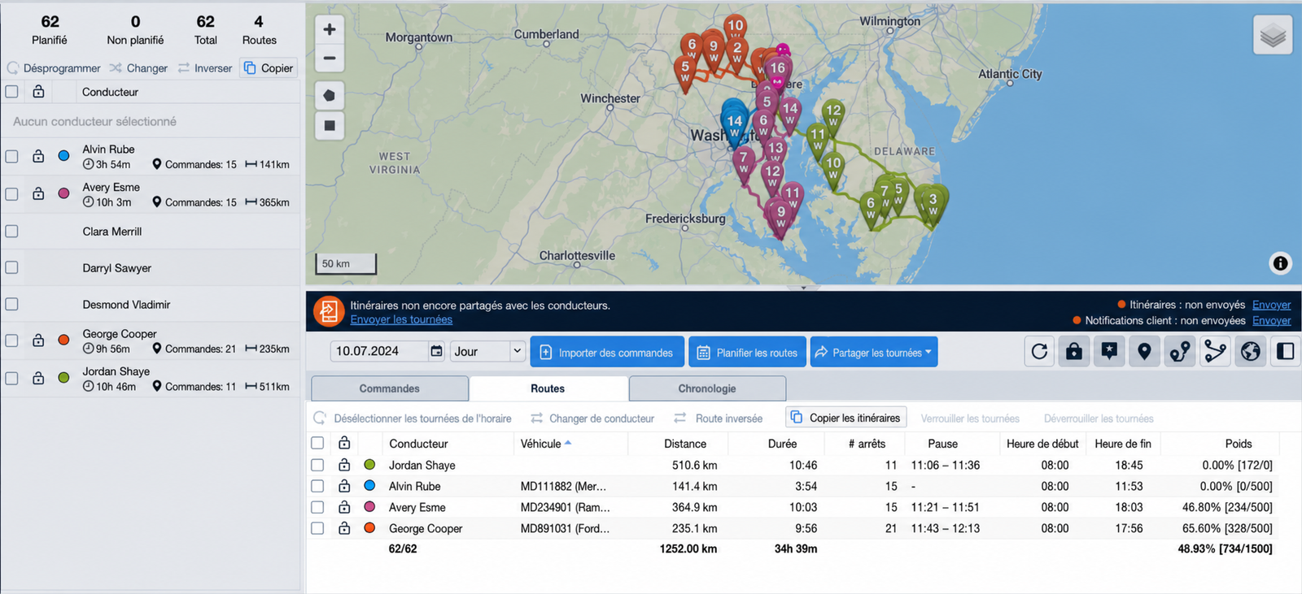Screen dimensions: 1302x594
Task: Click map marker 16 near Baltimore
Action: click(778, 69)
